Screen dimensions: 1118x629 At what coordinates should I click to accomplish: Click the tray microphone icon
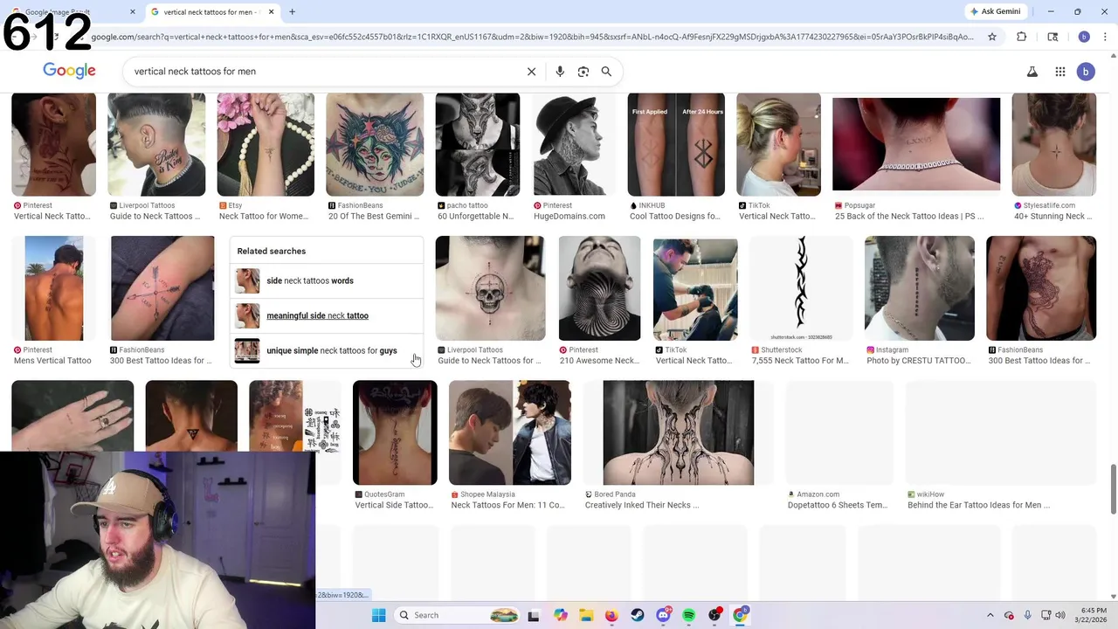point(1027,615)
